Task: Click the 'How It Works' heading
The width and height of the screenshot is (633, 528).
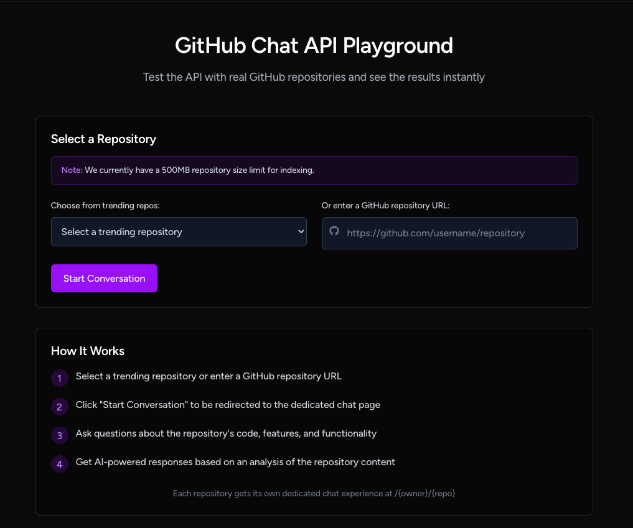Action: click(88, 351)
